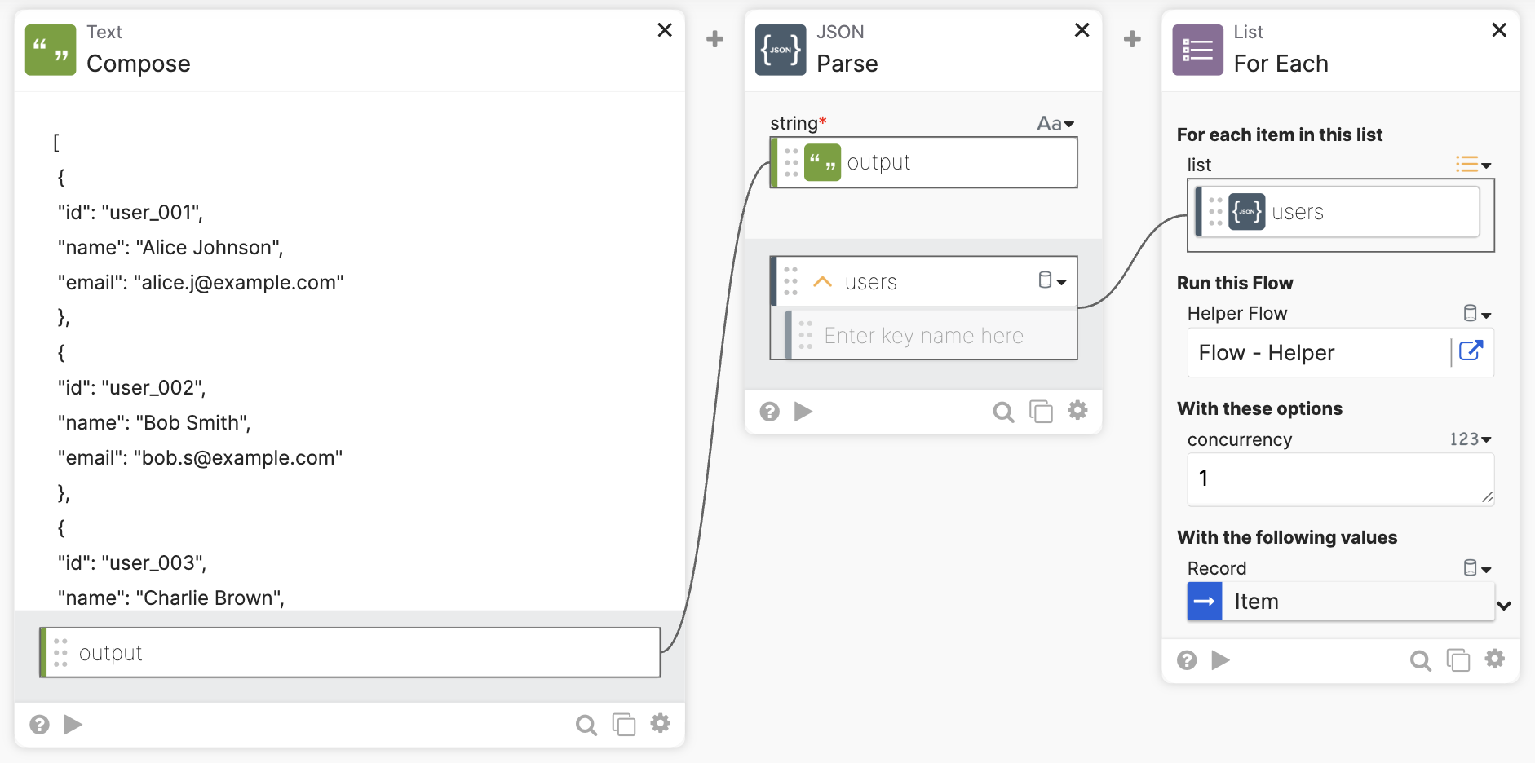Open list field type dropdown

[x=1473, y=165]
